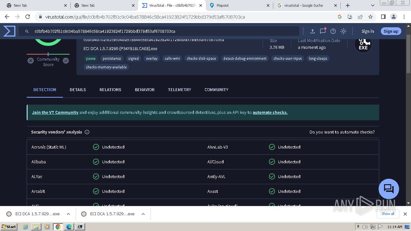Click the checks-memory-available tag
The width and height of the screenshot is (411, 231).
(x=106, y=67)
